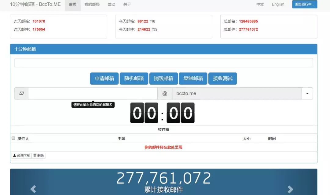The width and height of the screenshot is (330, 195).
Task: Click the 销毁邮箱 button
Action: 164,78
